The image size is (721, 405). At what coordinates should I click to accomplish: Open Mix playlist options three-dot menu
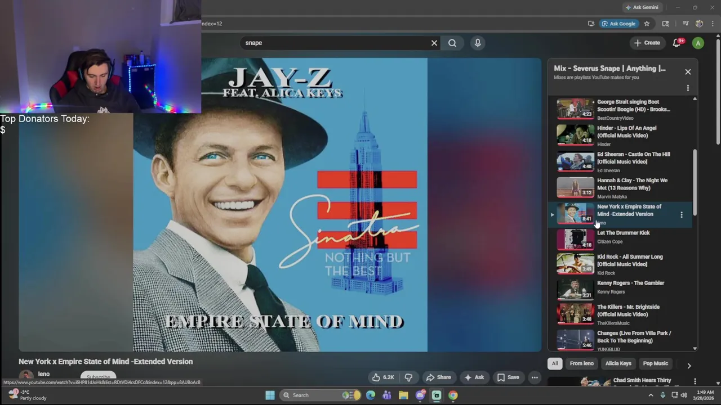688,88
